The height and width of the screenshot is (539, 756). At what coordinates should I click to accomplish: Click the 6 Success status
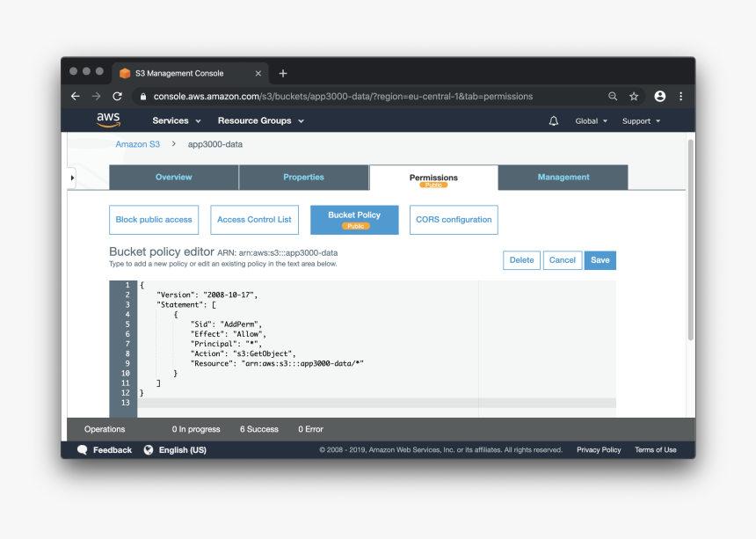tap(259, 429)
